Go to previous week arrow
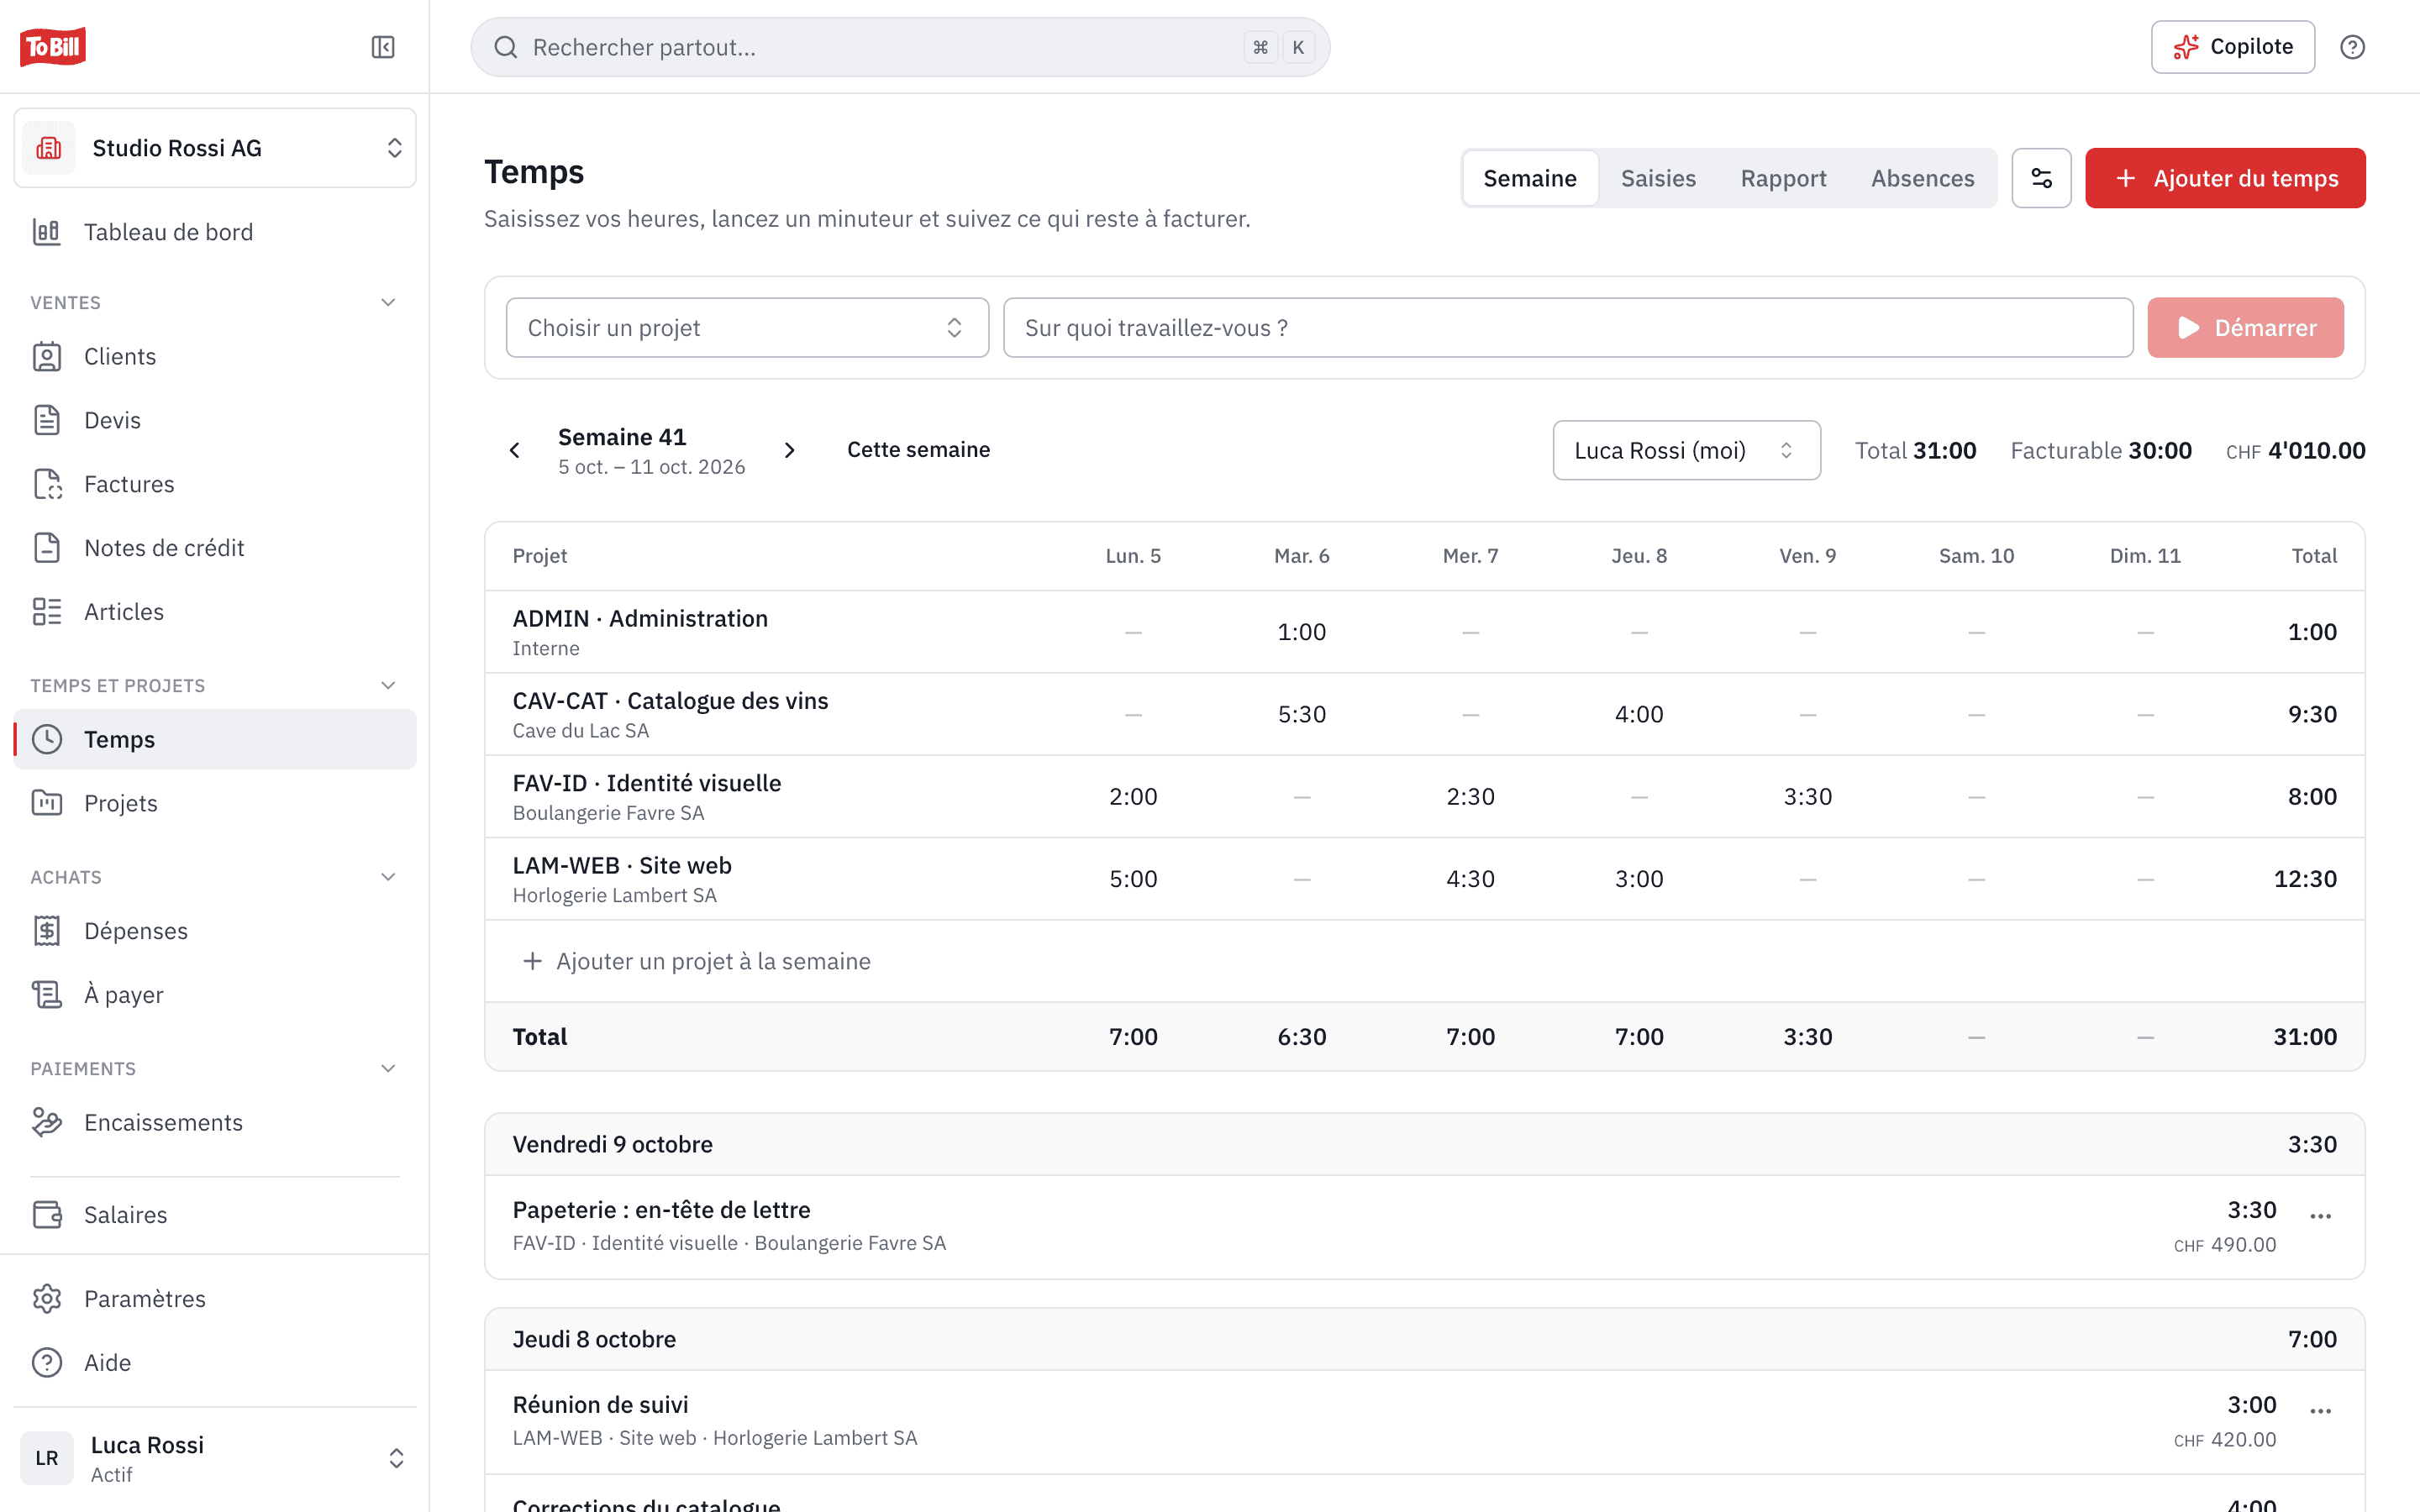2420x1512 pixels. (x=515, y=450)
